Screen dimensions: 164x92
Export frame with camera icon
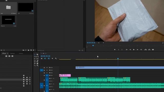click(153, 50)
